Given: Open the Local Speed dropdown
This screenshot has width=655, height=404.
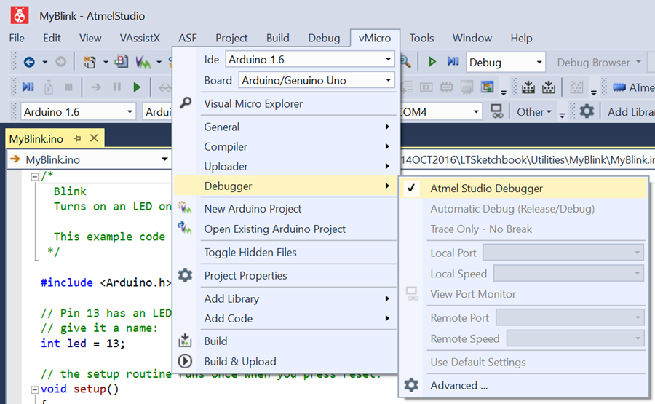Looking at the screenshot, I should coord(568,273).
